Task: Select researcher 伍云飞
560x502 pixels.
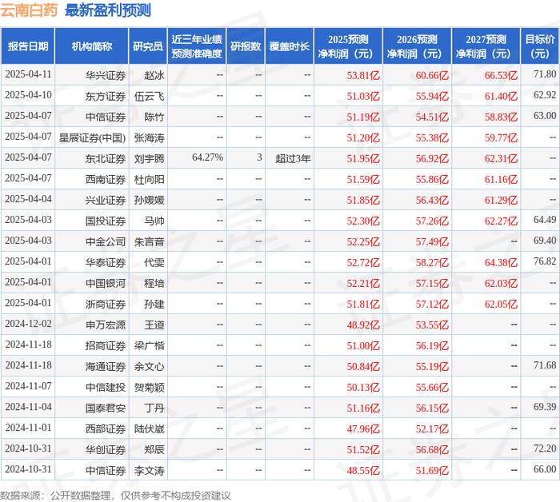Action: tap(150, 96)
